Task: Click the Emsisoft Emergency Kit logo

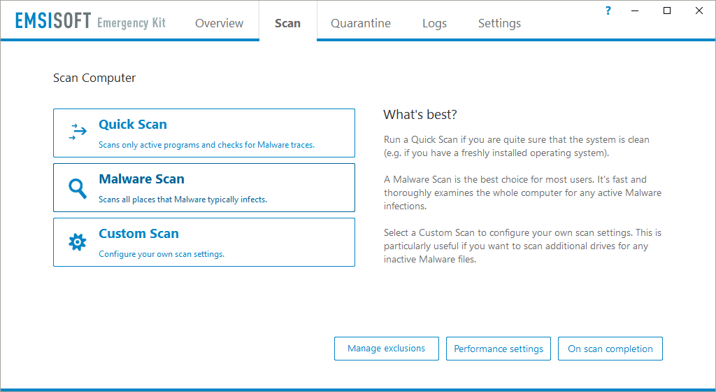Action: [90, 21]
